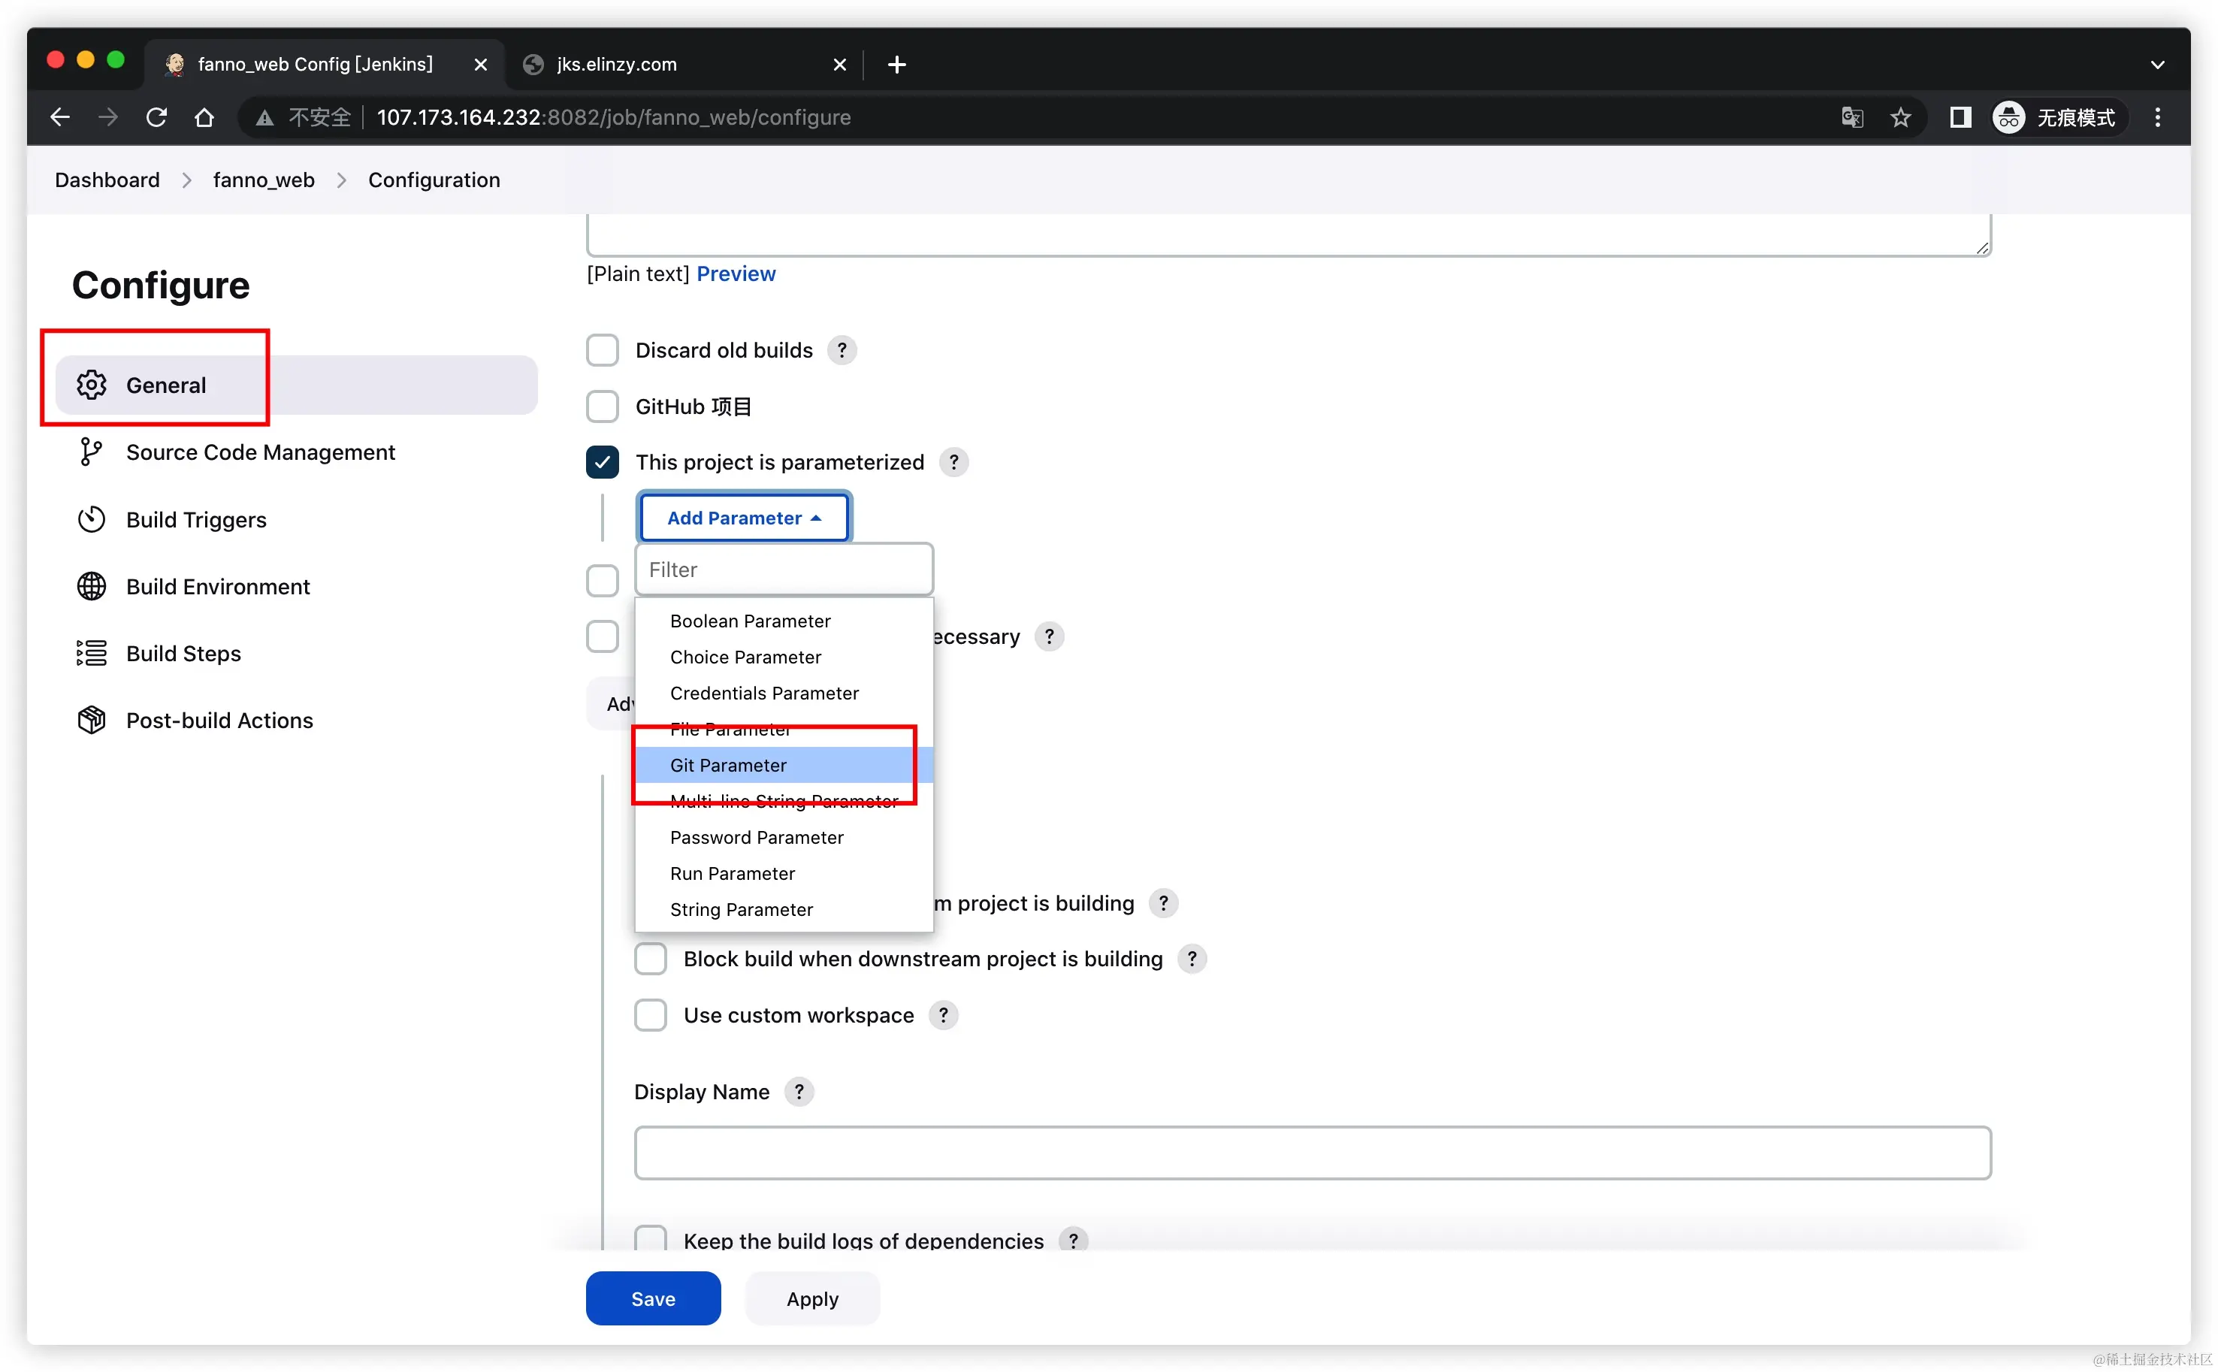Viewport: 2218px width, 1372px height.
Task: Open help for Use custom workspace
Action: coord(944,1015)
